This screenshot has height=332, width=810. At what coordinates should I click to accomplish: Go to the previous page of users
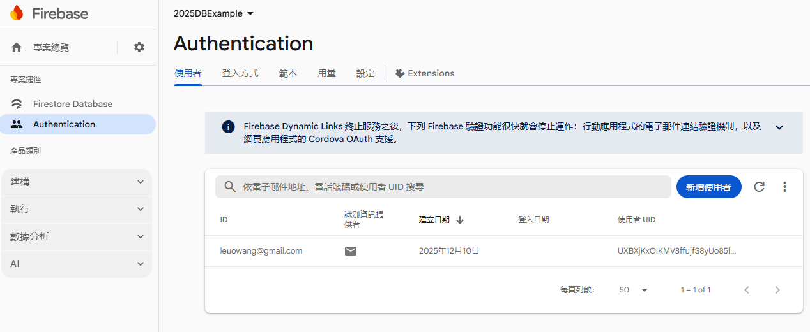point(746,290)
